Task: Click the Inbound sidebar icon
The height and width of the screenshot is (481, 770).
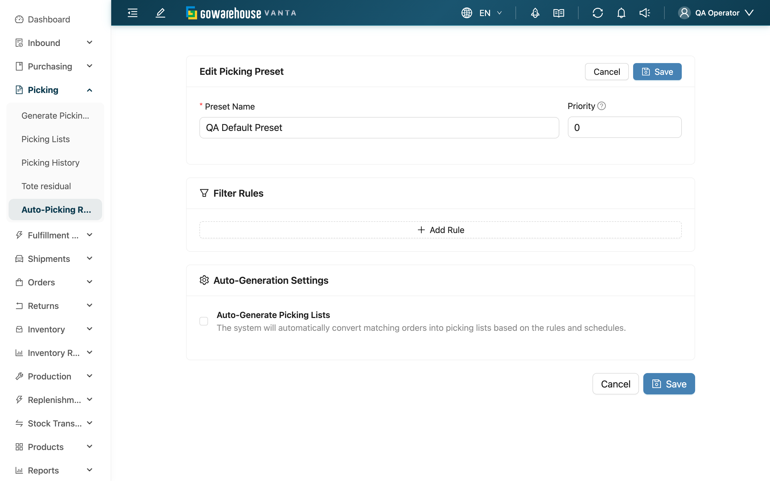Action: coord(19,43)
